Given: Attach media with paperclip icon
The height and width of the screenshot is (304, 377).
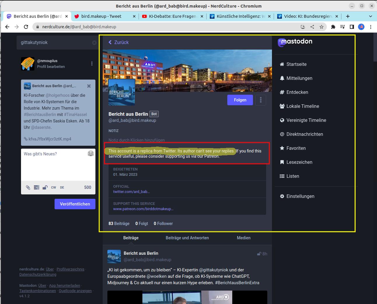Looking at the screenshot, I should pos(28,187).
